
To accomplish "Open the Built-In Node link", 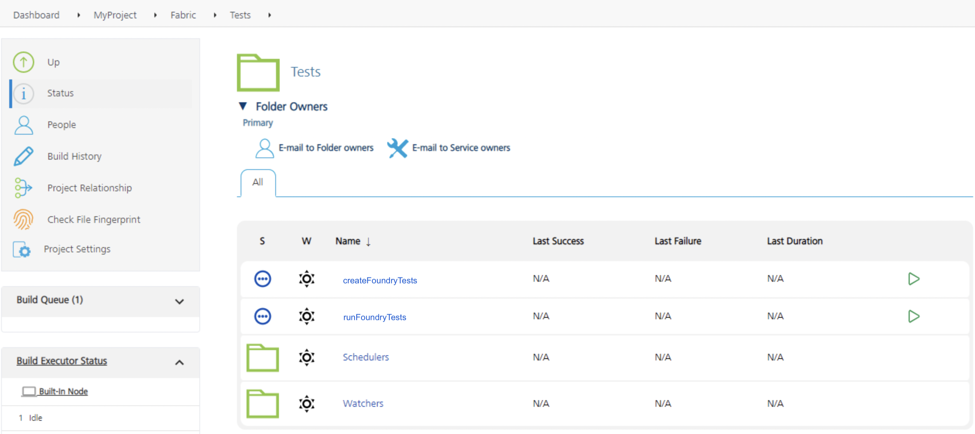I will click(63, 391).
